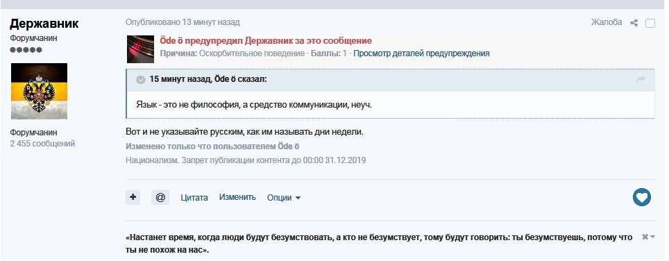The width and height of the screenshot is (669, 261).
Task: Click Державник's imperial flag avatar
Action: pyautogui.click(x=40, y=91)
